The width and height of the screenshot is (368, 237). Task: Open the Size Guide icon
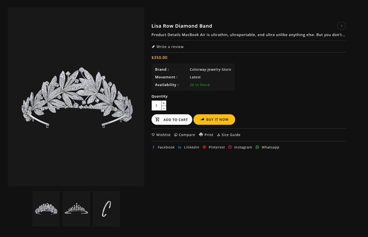(218, 135)
